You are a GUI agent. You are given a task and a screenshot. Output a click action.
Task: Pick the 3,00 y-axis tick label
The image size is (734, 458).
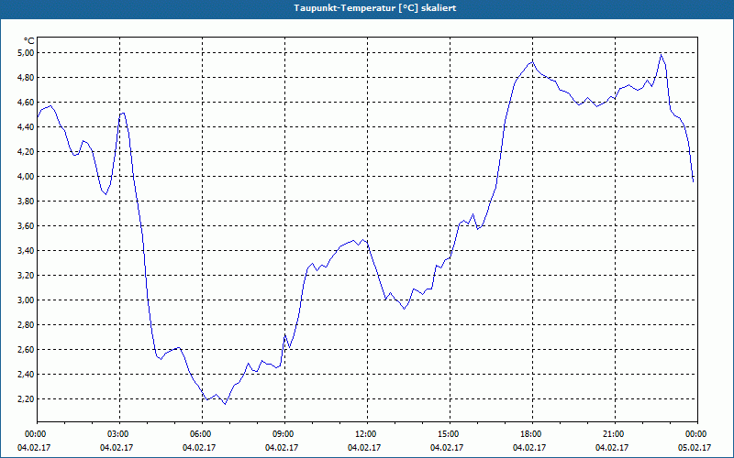26,300
